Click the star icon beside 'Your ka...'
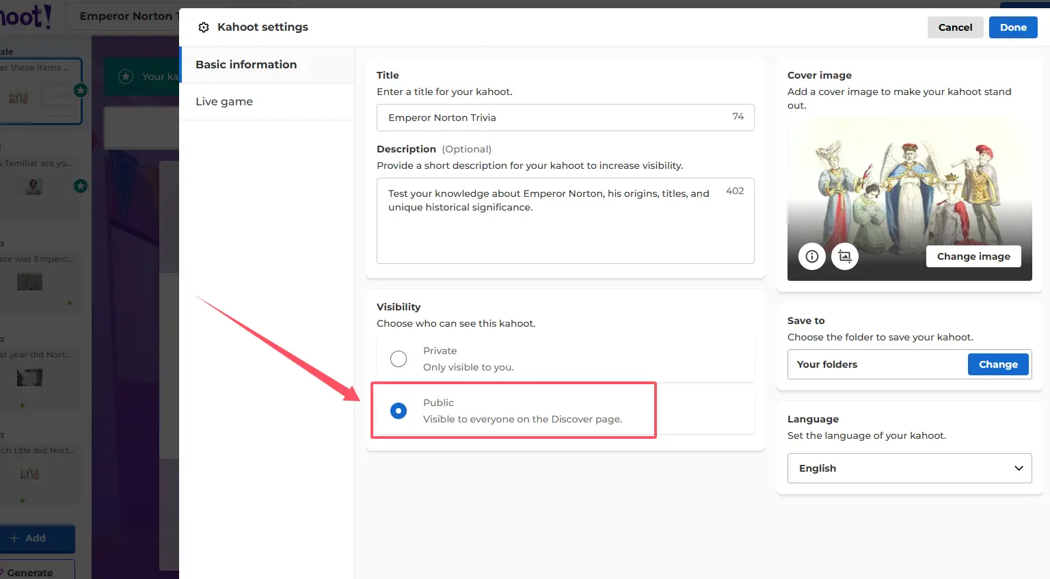The width and height of the screenshot is (1050, 579). coord(126,77)
